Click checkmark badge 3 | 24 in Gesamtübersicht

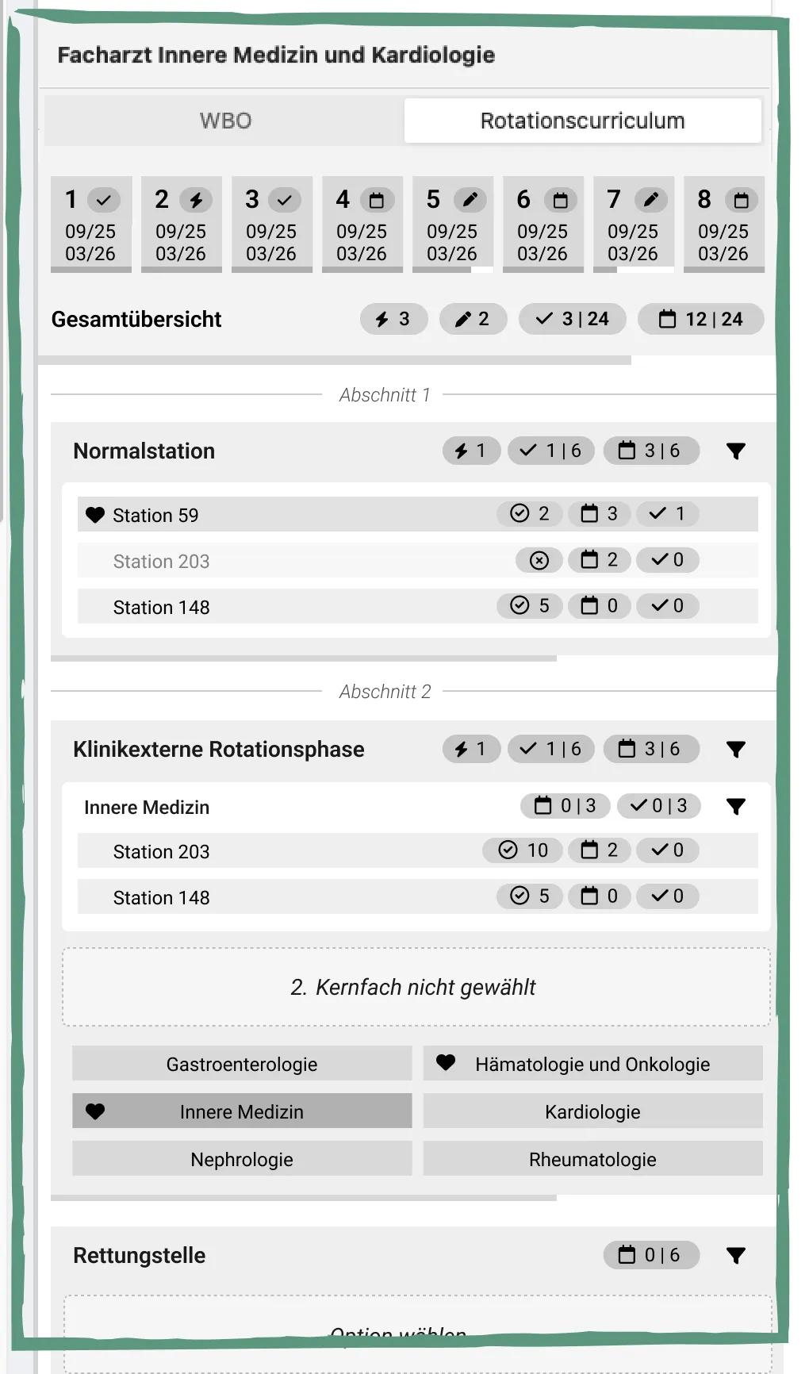click(x=572, y=319)
